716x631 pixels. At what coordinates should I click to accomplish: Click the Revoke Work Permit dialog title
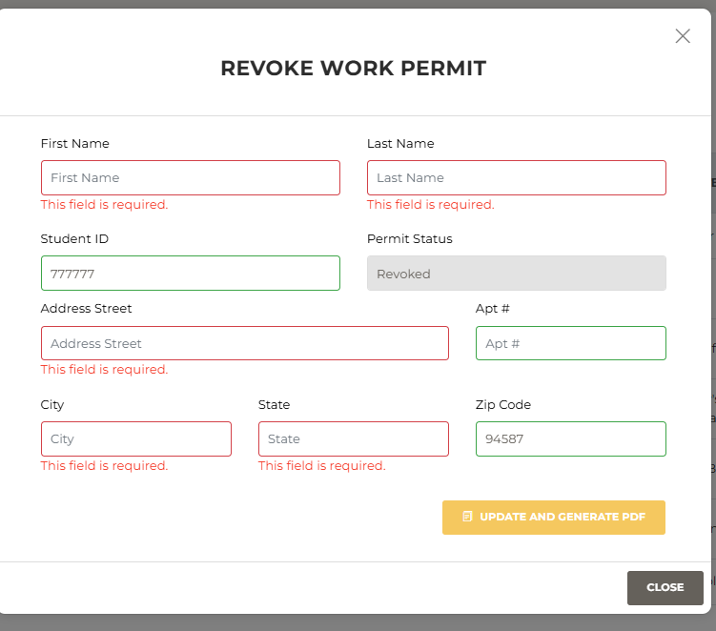pyautogui.click(x=354, y=69)
